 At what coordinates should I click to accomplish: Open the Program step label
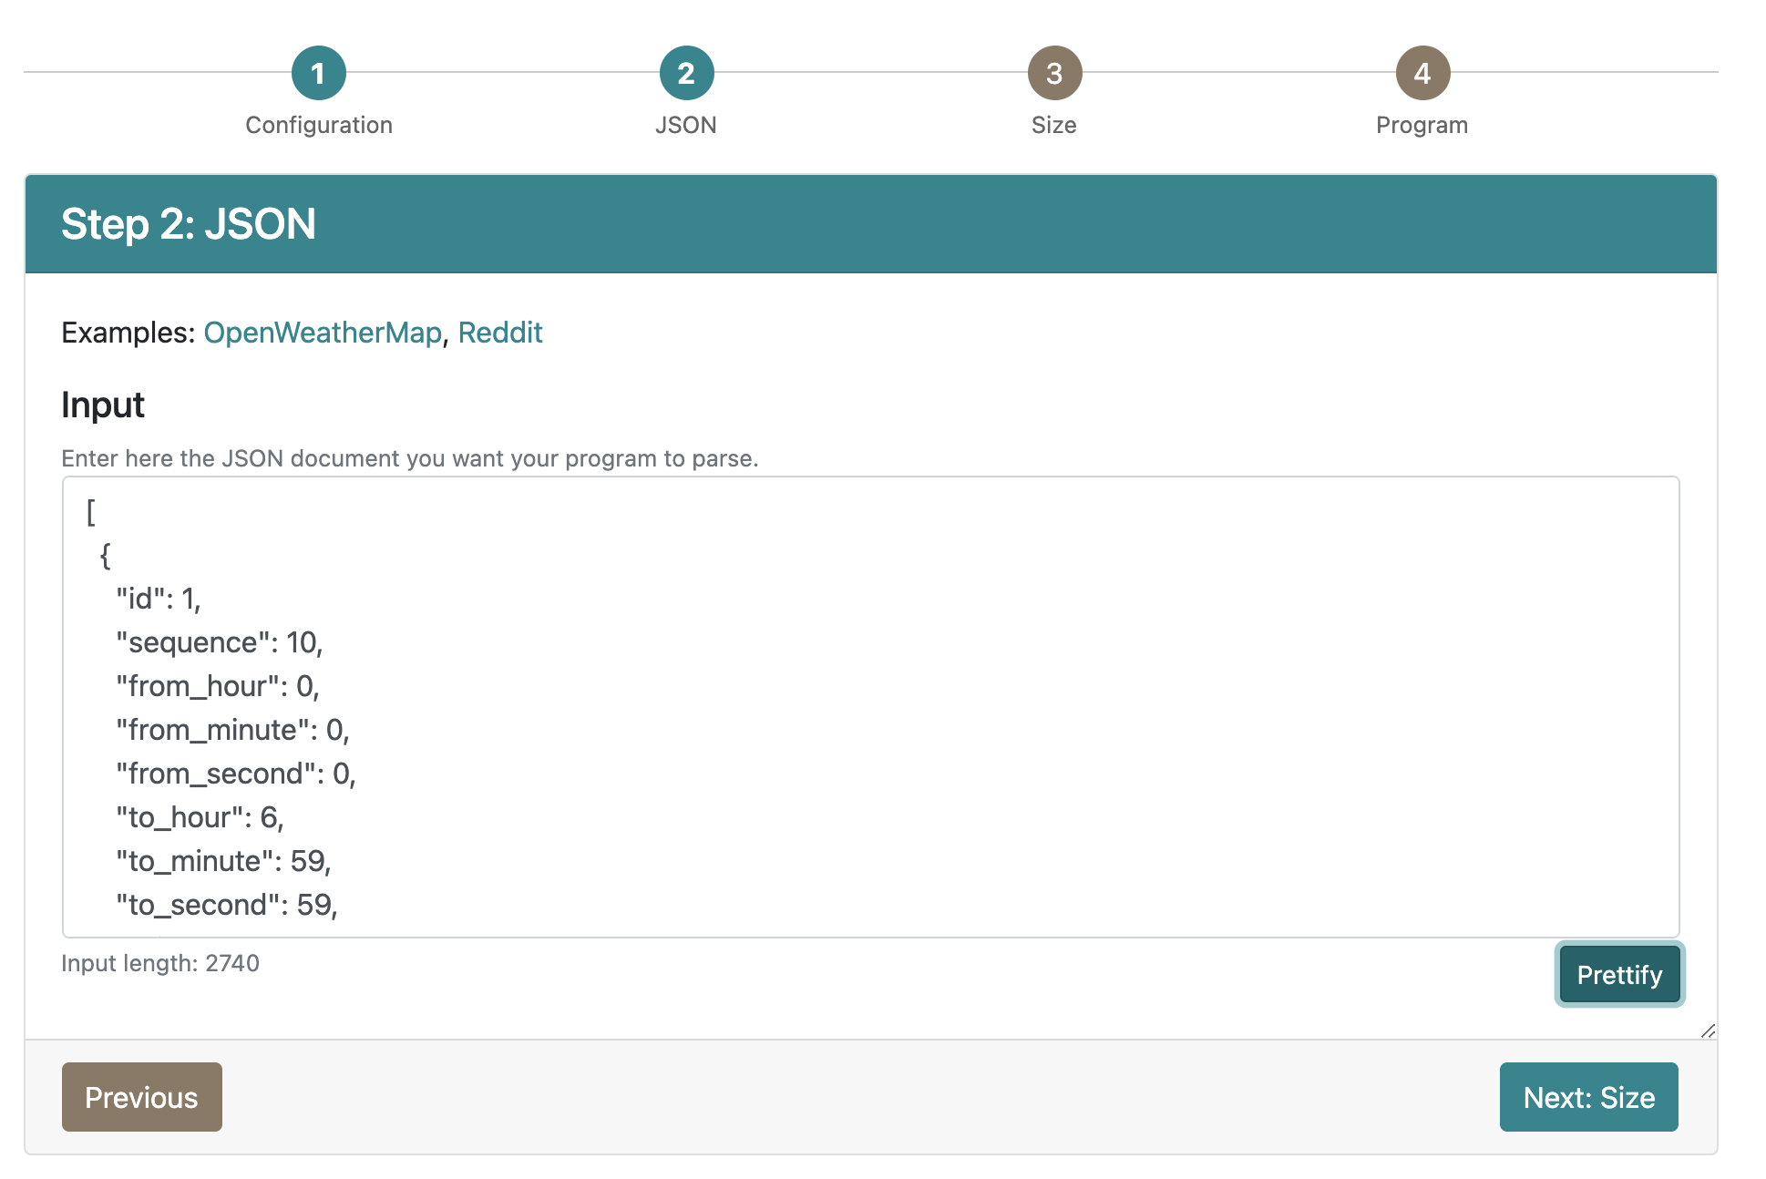coord(1422,125)
